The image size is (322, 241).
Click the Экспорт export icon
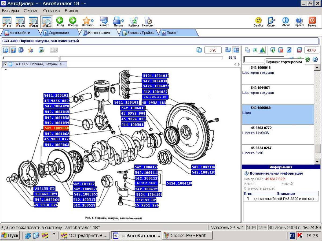coord(104,22)
